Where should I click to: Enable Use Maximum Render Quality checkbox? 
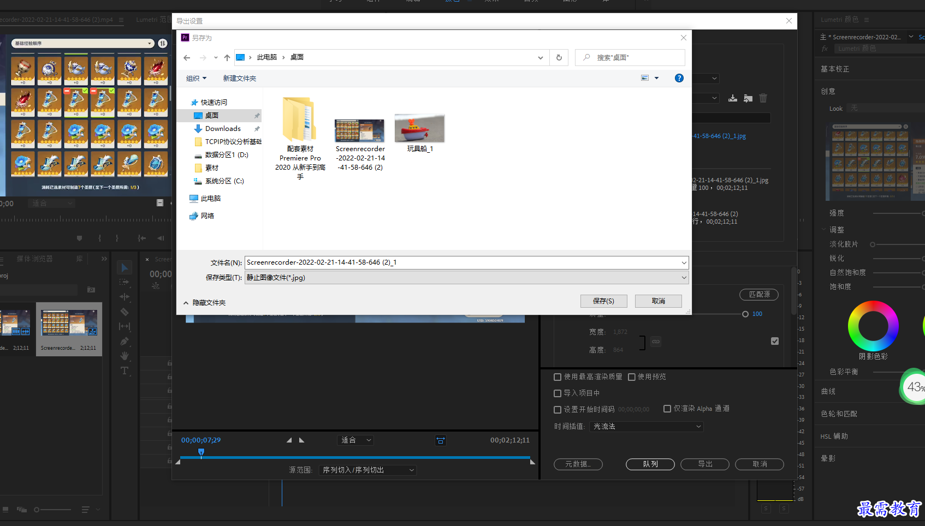pyautogui.click(x=558, y=377)
